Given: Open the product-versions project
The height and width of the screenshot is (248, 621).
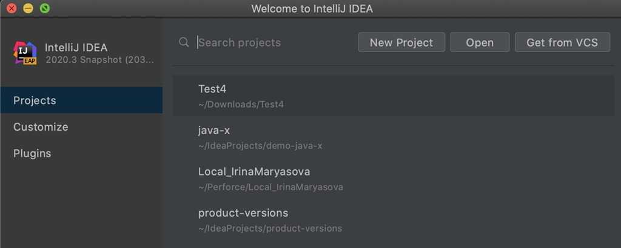Looking at the screenshot, I should click(394, 220).
